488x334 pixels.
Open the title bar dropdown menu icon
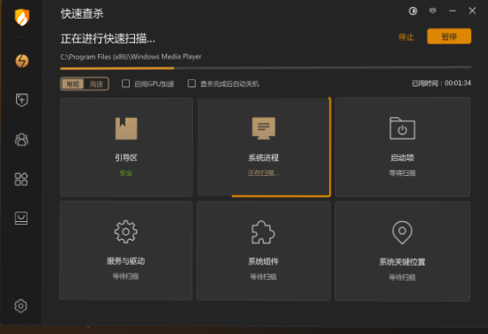pos(433,12)
